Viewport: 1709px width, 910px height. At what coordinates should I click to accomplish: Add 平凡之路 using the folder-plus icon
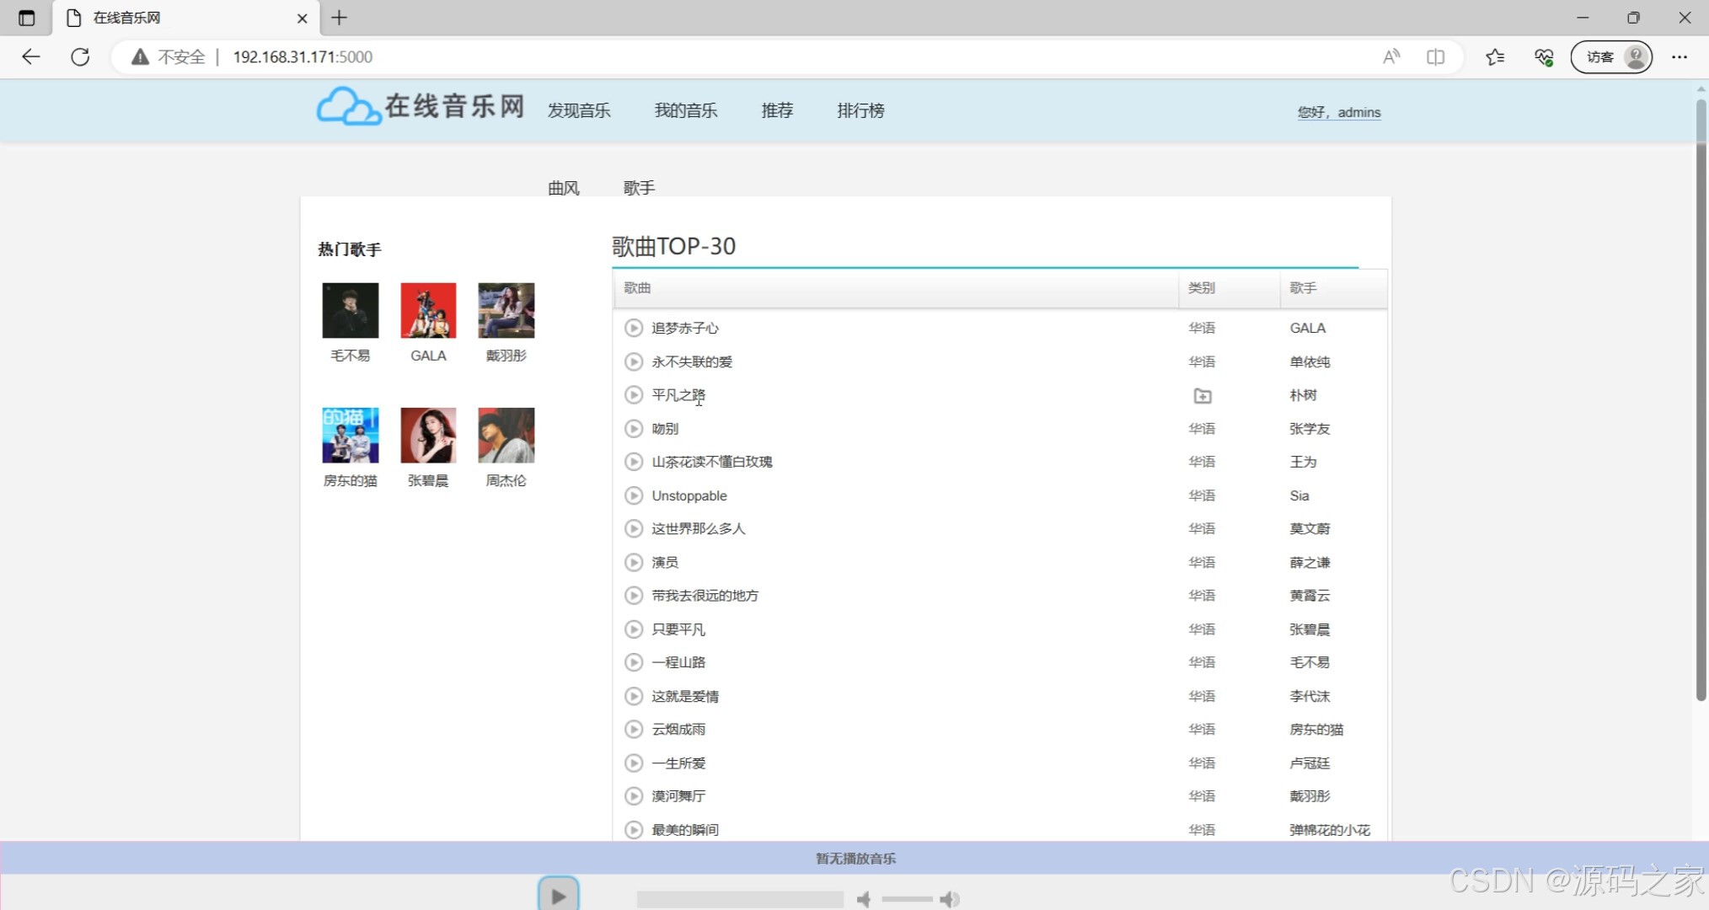pos(1202,395)
